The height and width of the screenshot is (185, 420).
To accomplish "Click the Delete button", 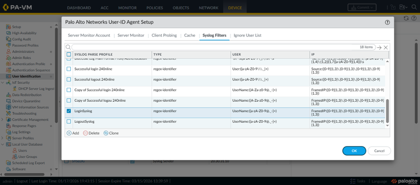I will (91, 133).
